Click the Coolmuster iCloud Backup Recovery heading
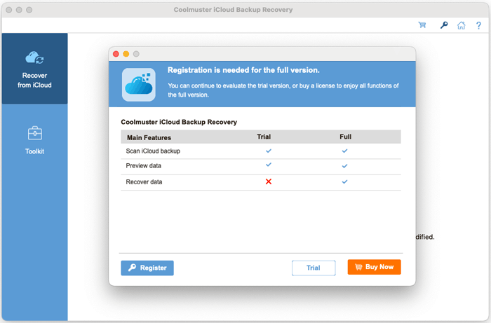The image size is (491, 323). coord(179,122)
